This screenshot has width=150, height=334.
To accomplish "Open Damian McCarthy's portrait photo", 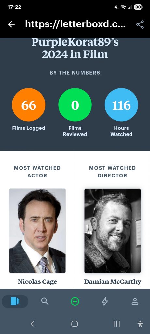I will point(113,231).
